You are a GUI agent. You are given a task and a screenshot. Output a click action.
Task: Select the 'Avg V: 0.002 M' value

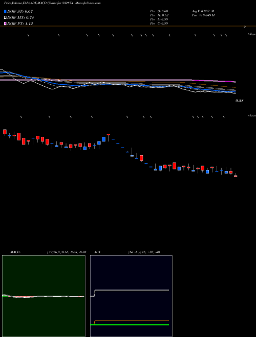point(203,11)
